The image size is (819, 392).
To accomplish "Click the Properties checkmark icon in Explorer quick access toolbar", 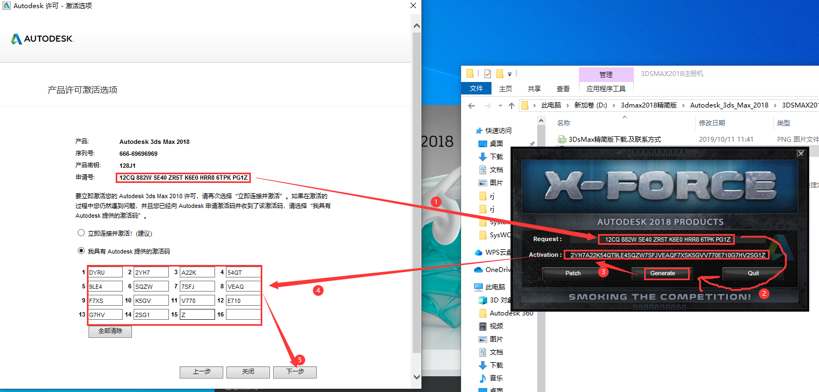I will (488, 74).
